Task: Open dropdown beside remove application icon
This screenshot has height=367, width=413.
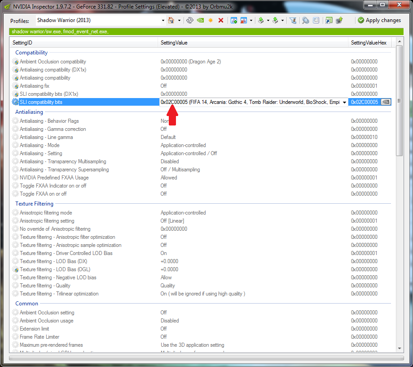Action: pyautogui.click(x=251, y=20)
